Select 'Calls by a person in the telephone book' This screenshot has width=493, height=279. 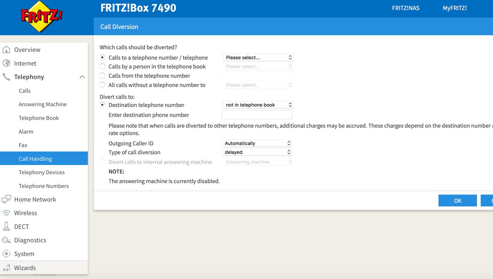click(103, 67)
